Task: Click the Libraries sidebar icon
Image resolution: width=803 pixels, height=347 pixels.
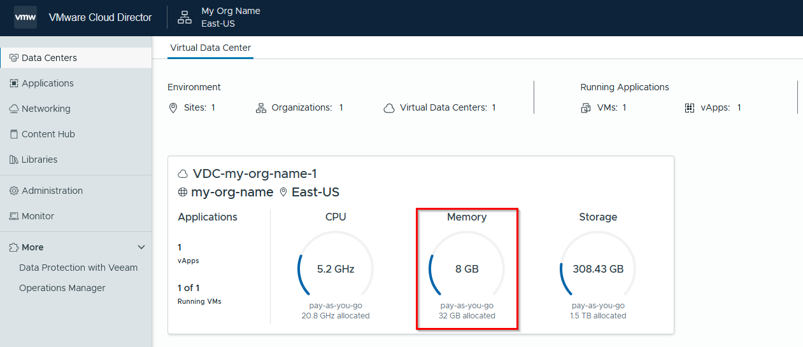Action: [x=14, y=160]
